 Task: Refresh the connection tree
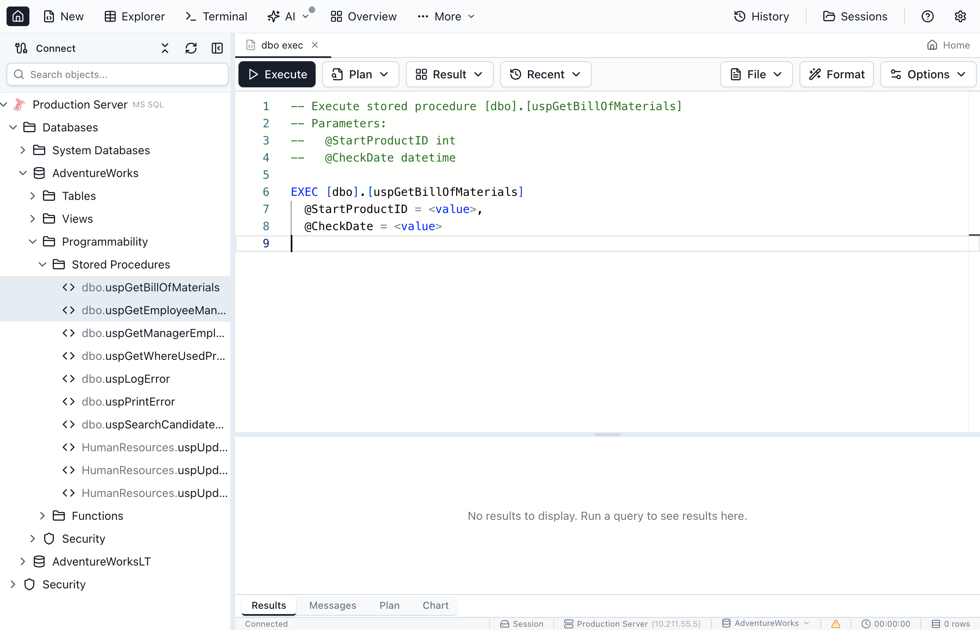click(x=191, y=48)
